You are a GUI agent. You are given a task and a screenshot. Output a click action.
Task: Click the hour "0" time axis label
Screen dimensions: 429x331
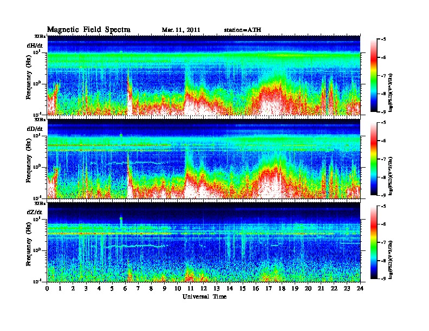click(x=47, y=288)
